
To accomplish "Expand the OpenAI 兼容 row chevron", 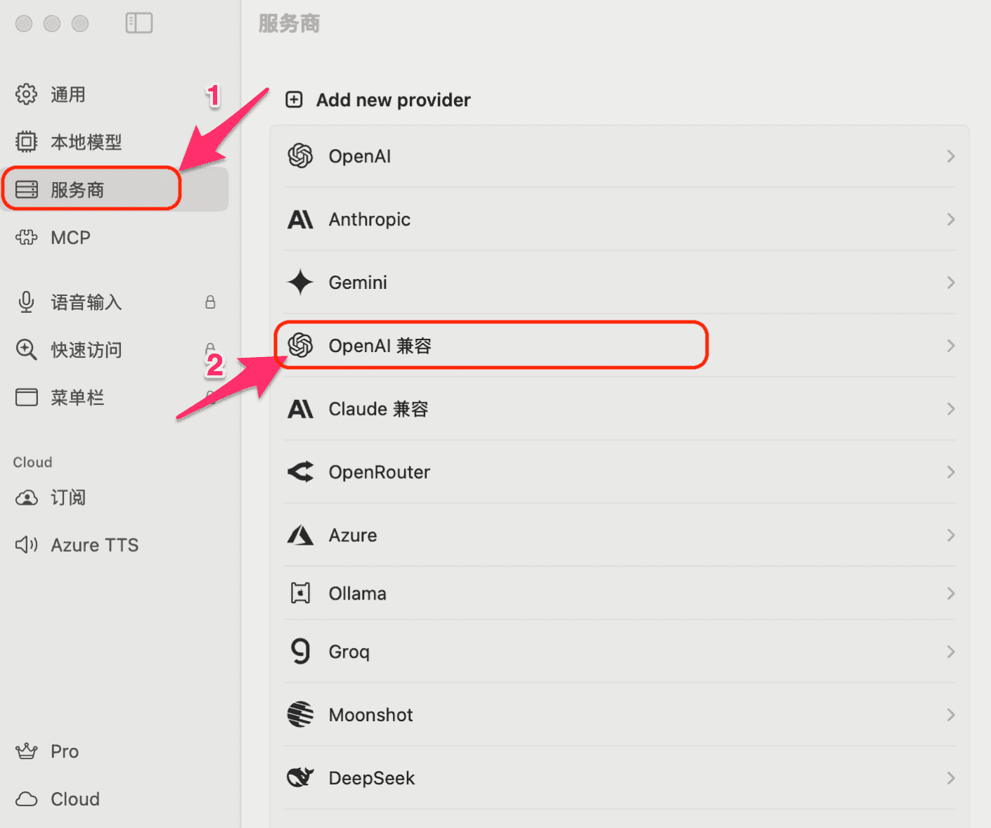I will coord(950,346).
